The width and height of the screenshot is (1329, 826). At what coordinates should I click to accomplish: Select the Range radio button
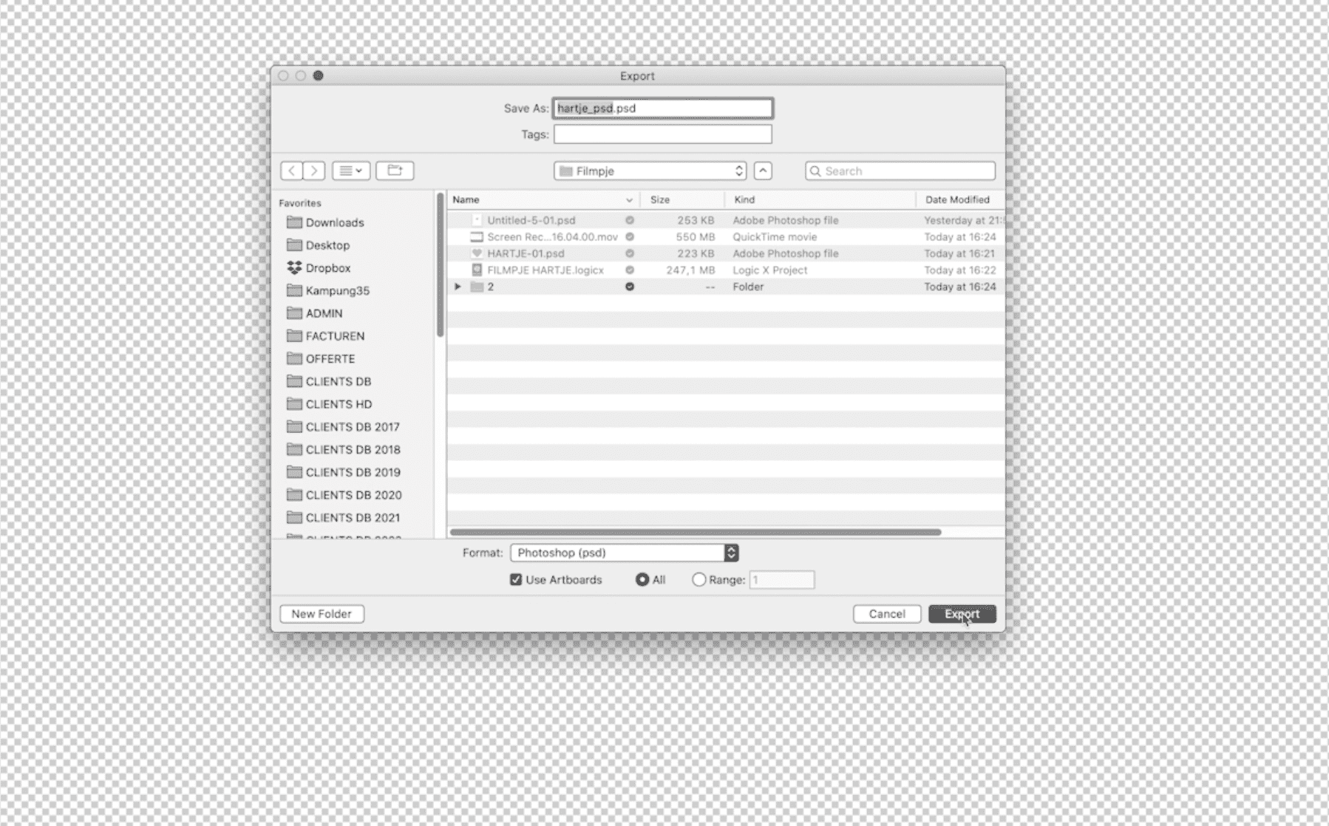pyautogui.click(x=699, y=580)
